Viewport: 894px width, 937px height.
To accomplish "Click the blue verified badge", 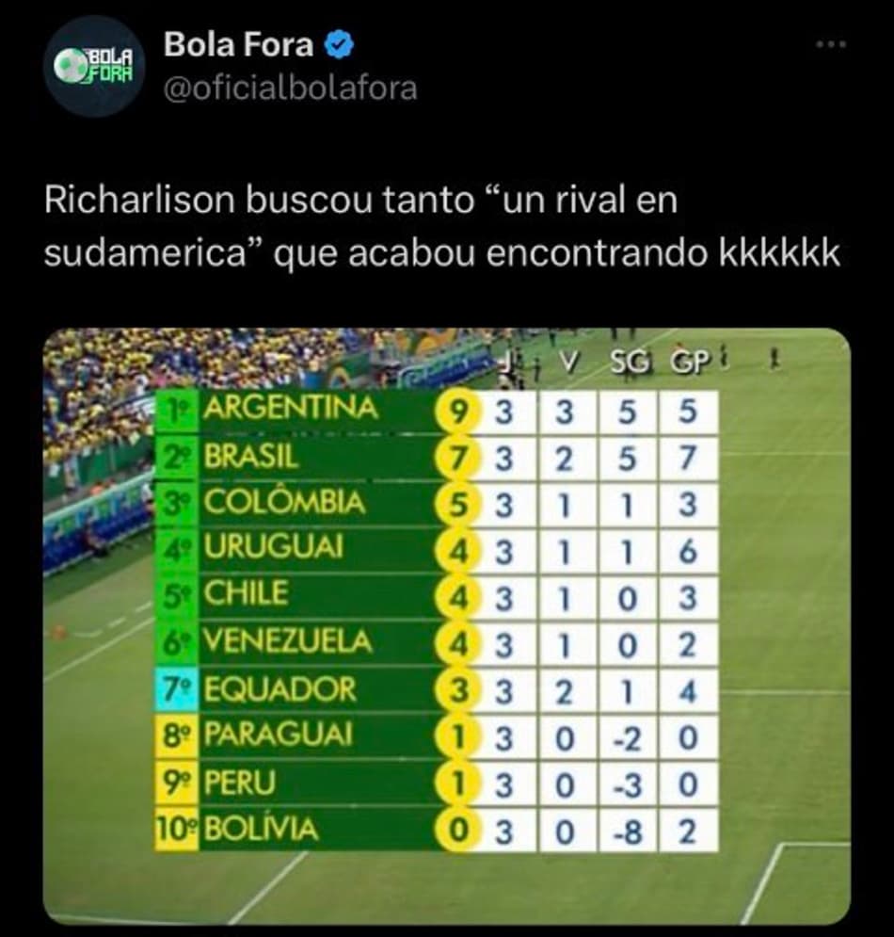I will point(340,46).
